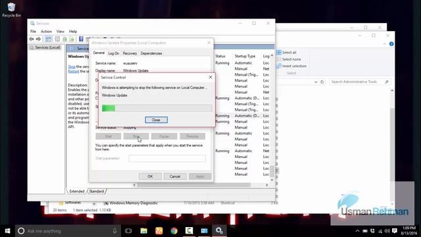This screenshot has height=237, width=421.
Task: Click the Services gear taskbar icon
Action: (219, 231)
